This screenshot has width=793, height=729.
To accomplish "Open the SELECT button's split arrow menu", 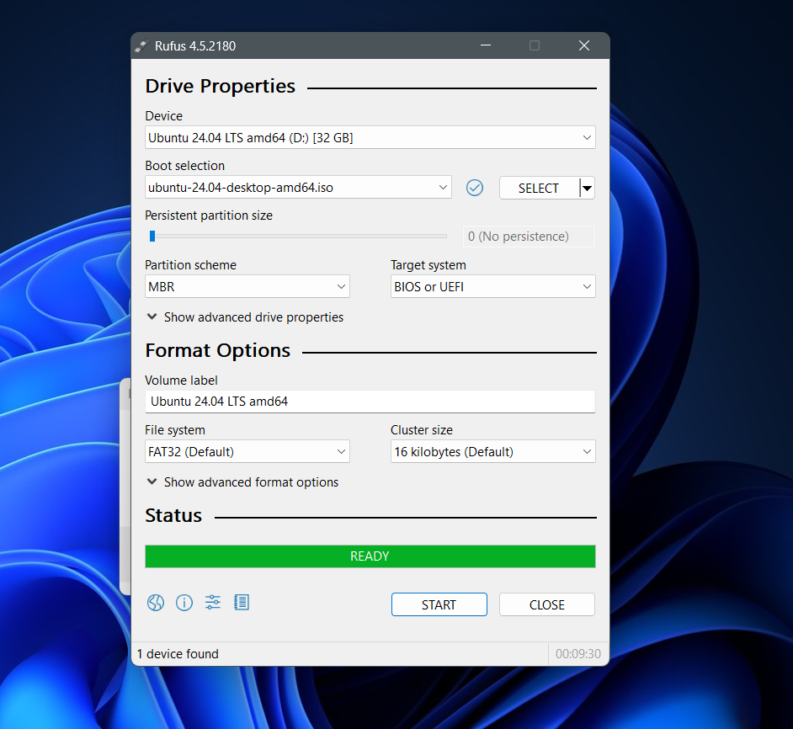I will 587,189.
